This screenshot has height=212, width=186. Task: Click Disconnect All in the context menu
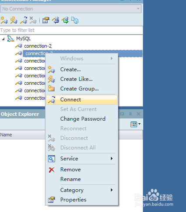tap(82, 148)
